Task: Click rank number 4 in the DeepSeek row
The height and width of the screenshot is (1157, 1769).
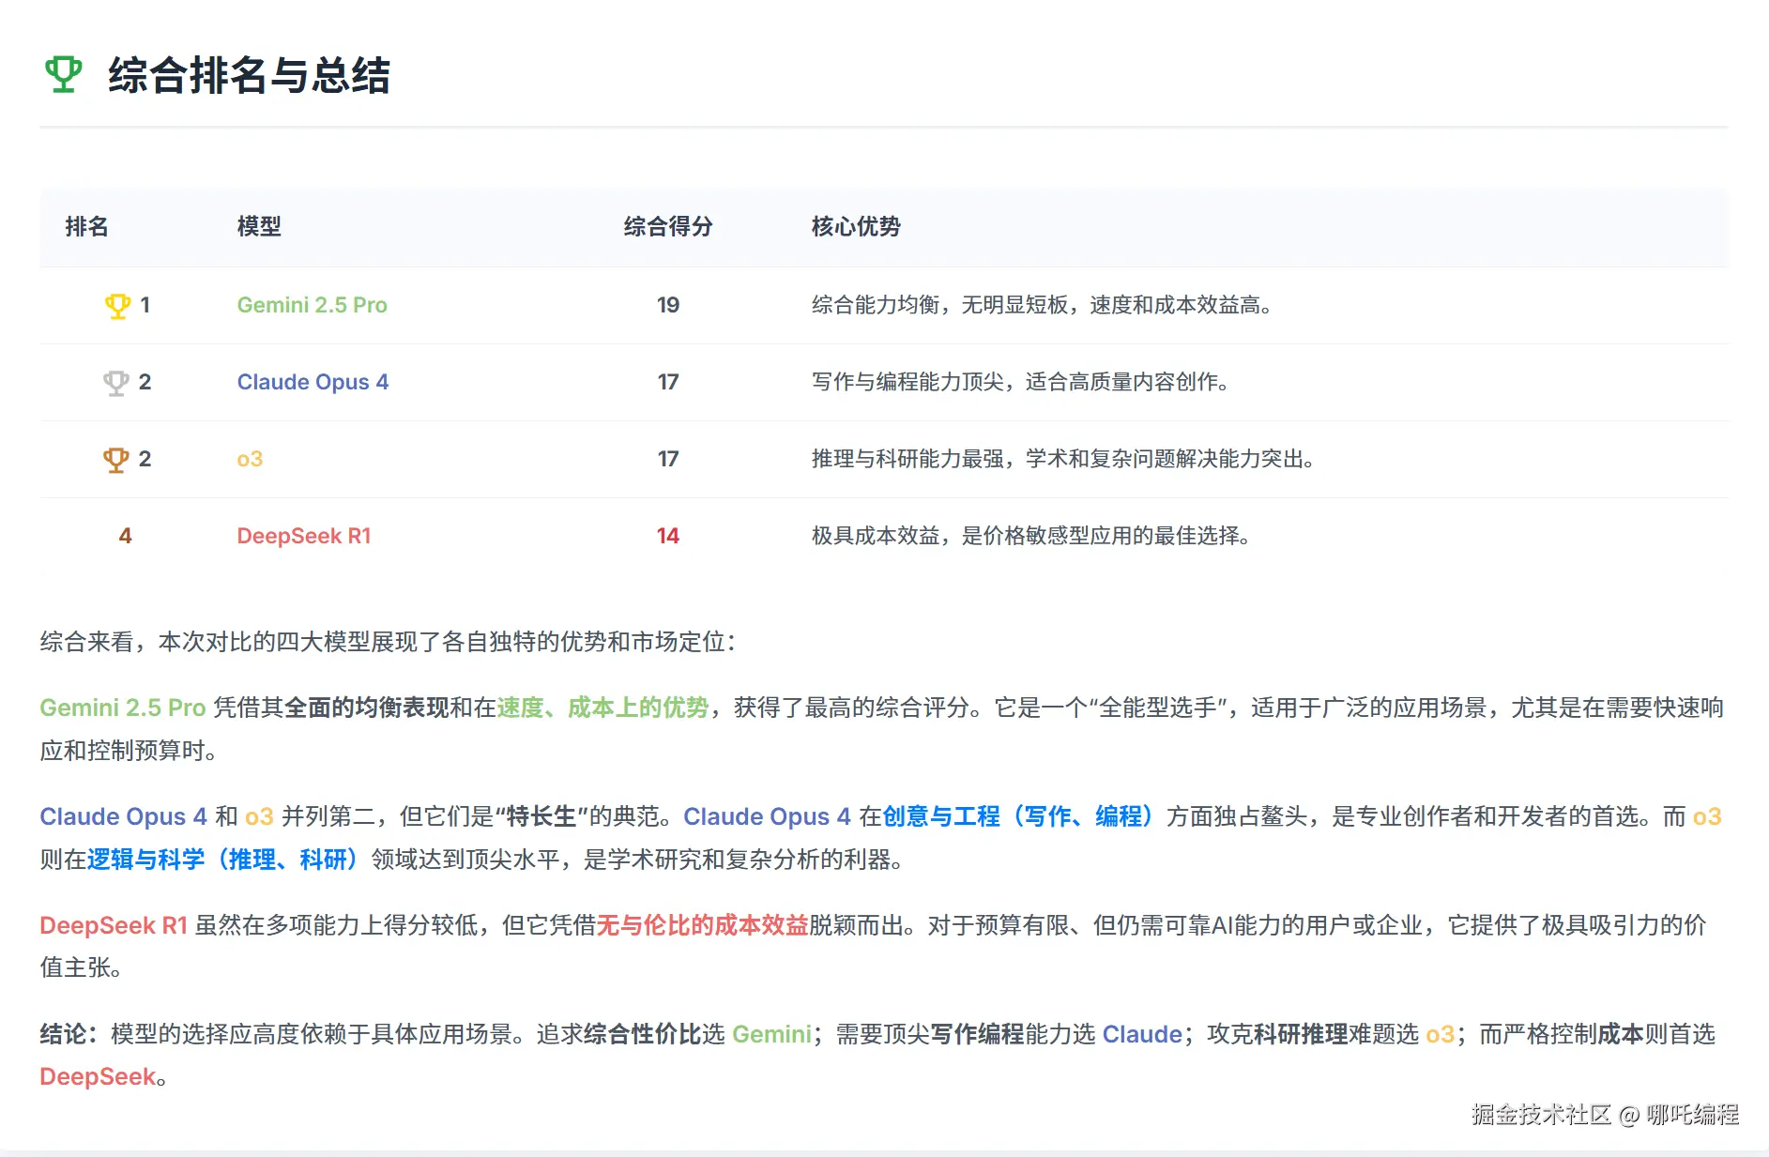Action: click(x=125, y=536)
